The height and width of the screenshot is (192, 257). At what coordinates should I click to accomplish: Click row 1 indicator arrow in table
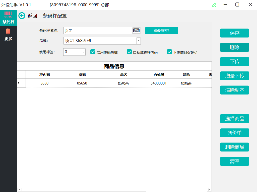pyautogui.click(x=19, y=83)
